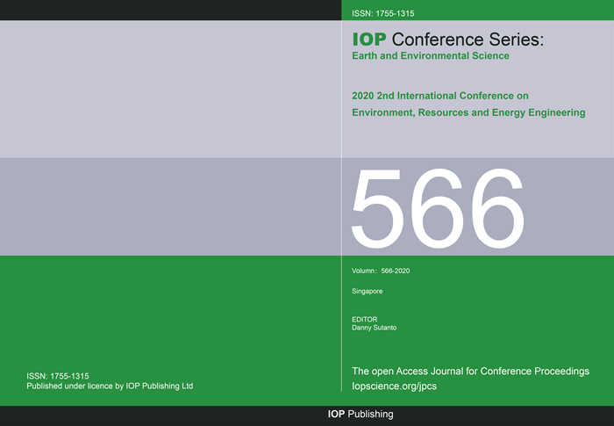Click "Published under licence by IOP Publishing Ltd"
The image size is (614, 426).
[110, 386]
